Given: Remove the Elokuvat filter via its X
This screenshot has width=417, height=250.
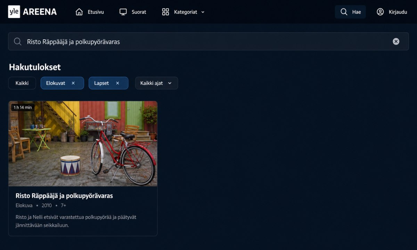Looking at the screenshot, I should [73, 83].
